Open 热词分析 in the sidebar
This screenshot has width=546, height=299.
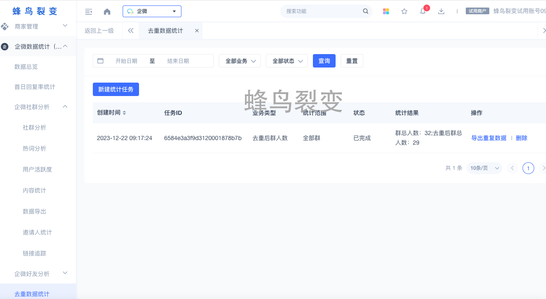(34, 148)
